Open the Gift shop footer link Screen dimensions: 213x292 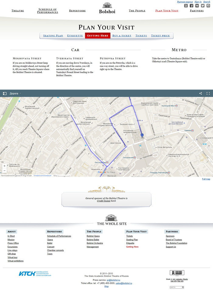point(12,254)
